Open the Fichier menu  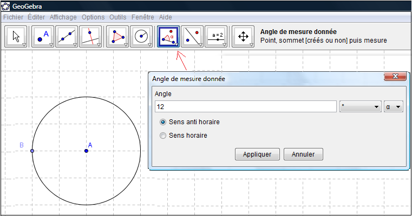[13, 17]
